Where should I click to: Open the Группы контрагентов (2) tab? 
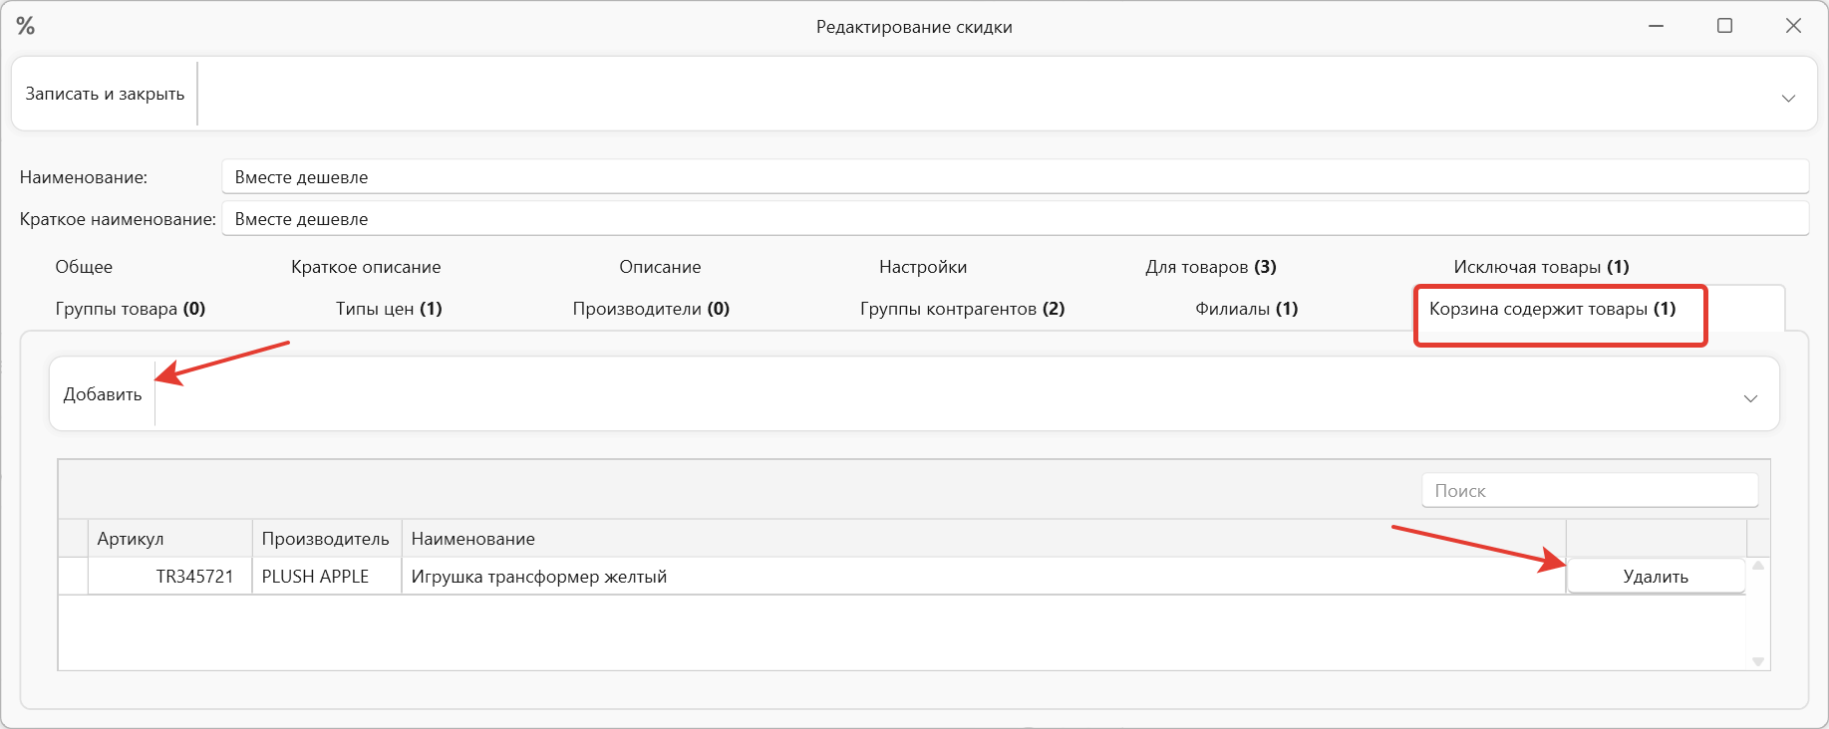(962, 309)
